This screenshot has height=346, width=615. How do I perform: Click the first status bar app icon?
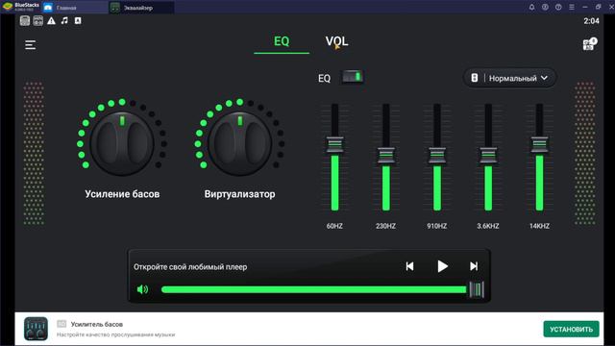point(25,21)
